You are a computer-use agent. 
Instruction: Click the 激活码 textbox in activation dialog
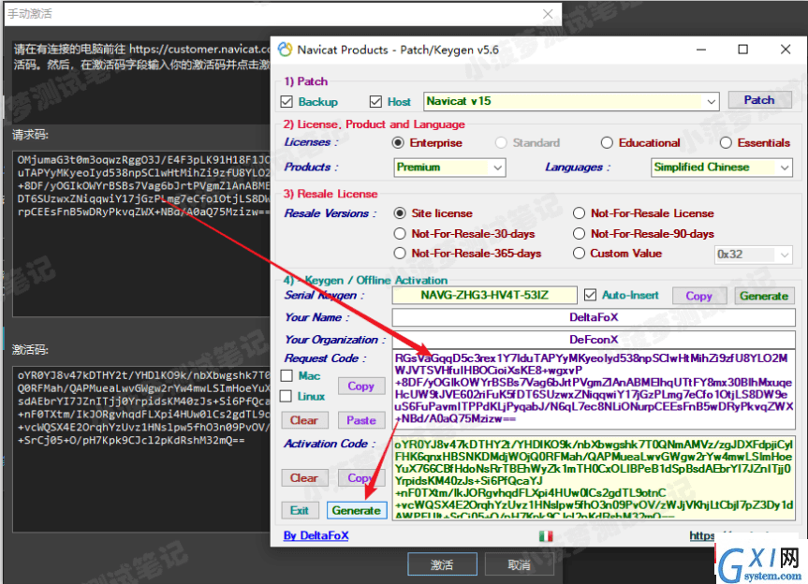click(142, 448)
